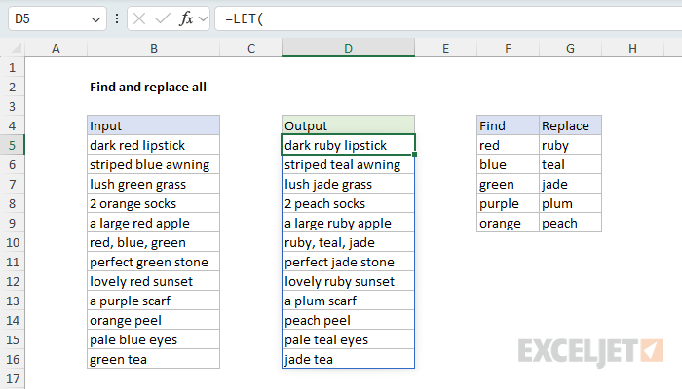Click the Cancel X icon in formula bar
Screen dimensions: 682x389
[x=140, y=18]
